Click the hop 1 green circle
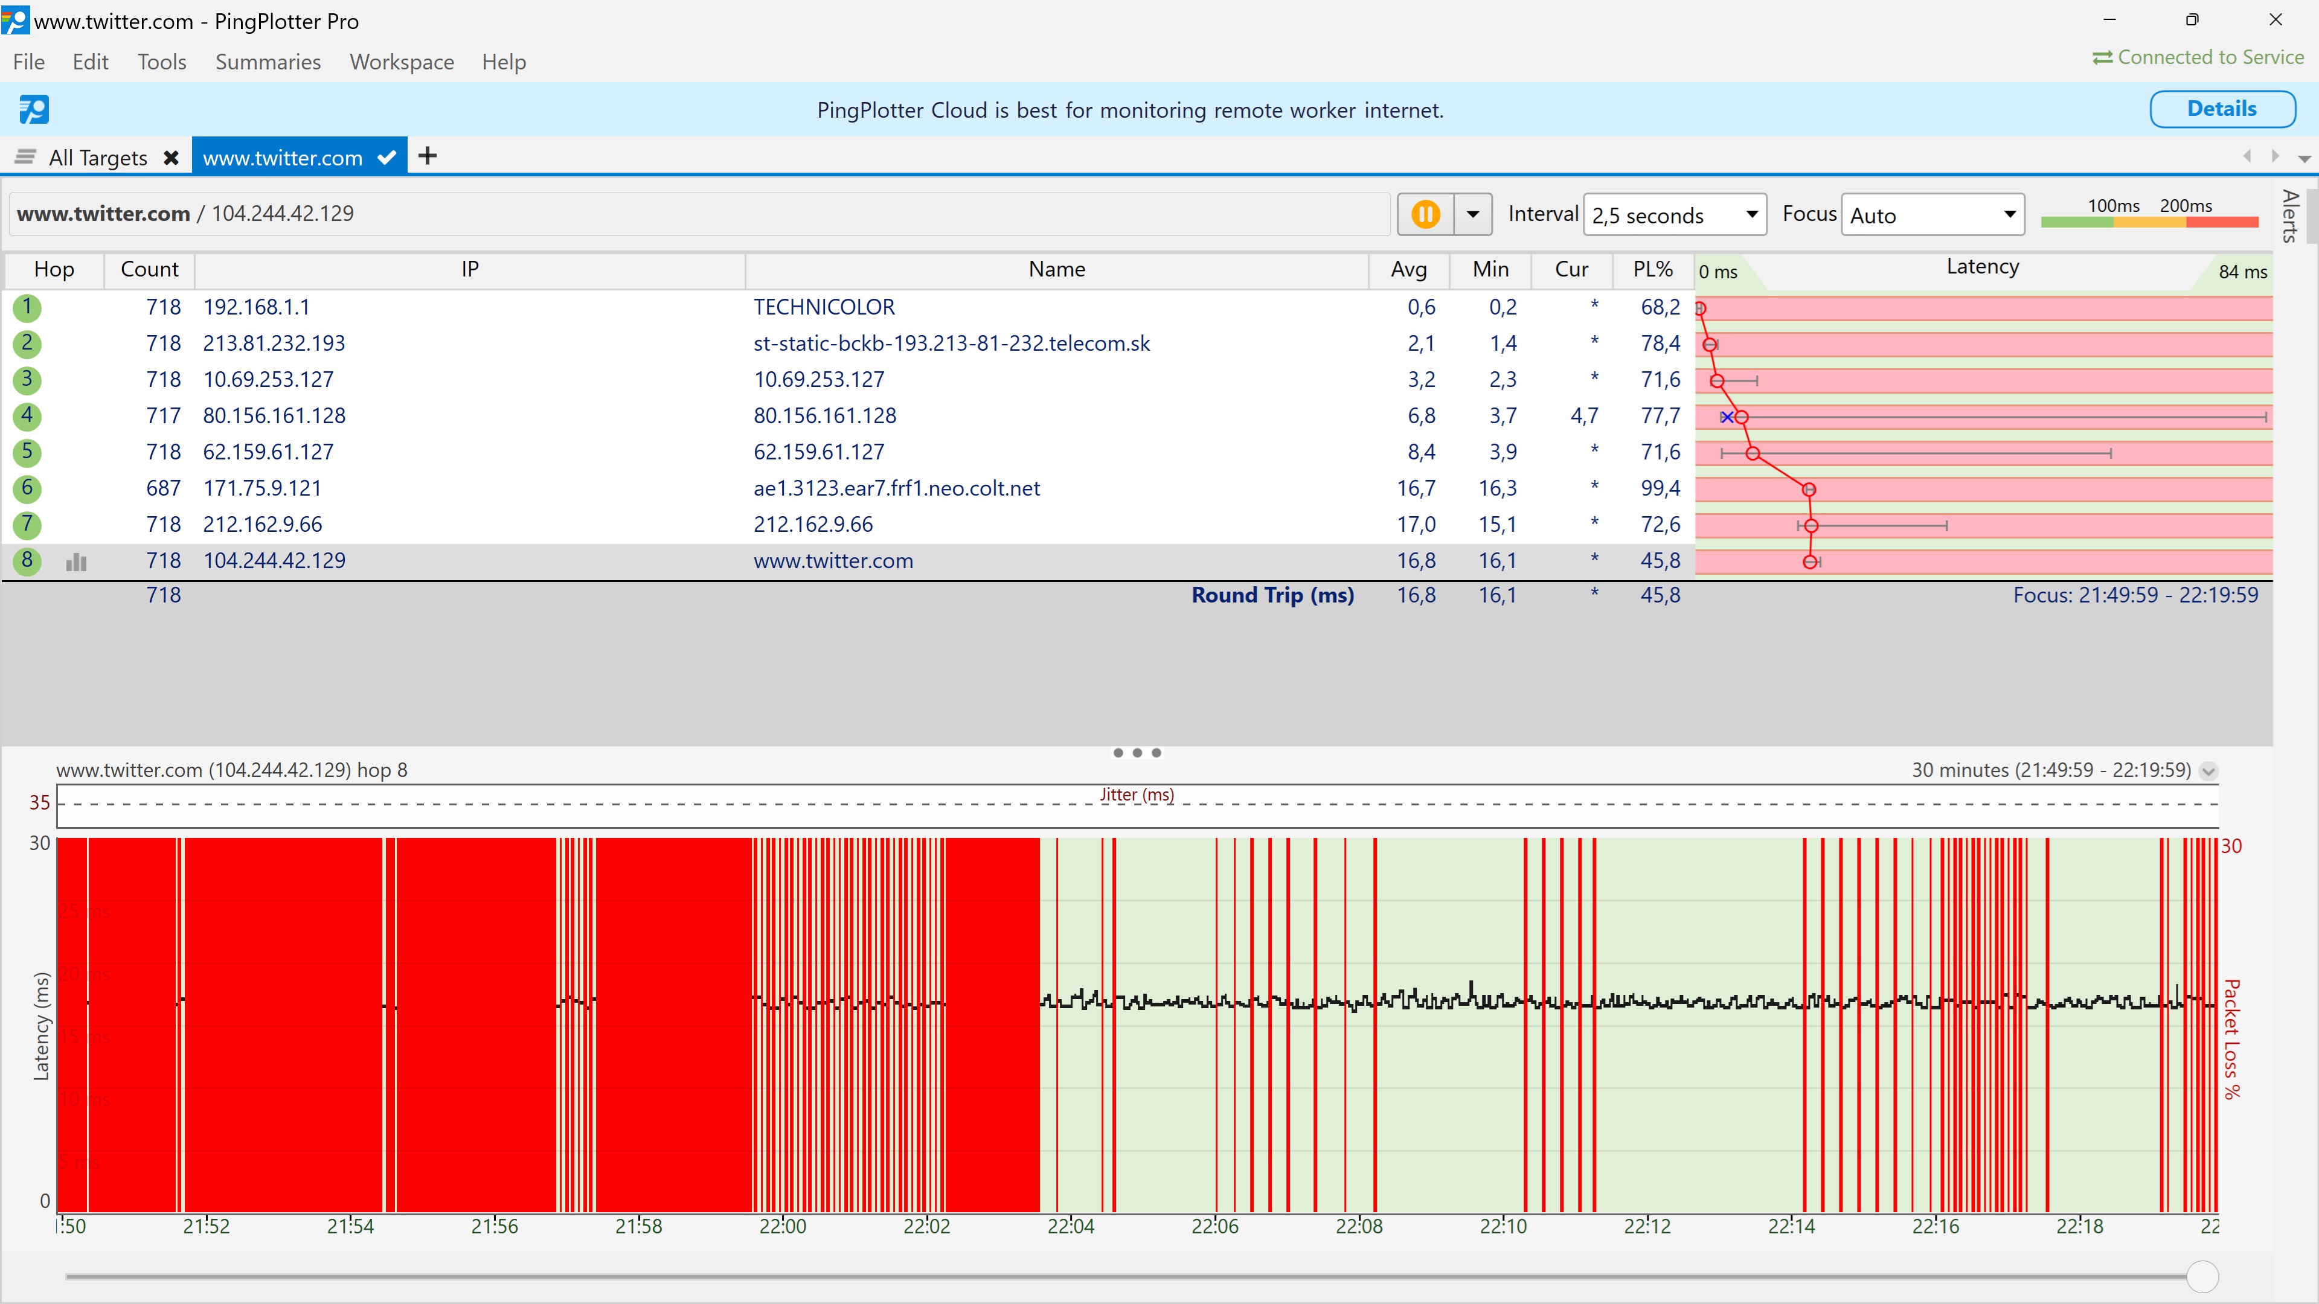Viewport: 2319px width, 1304px height. coord(27,308)
